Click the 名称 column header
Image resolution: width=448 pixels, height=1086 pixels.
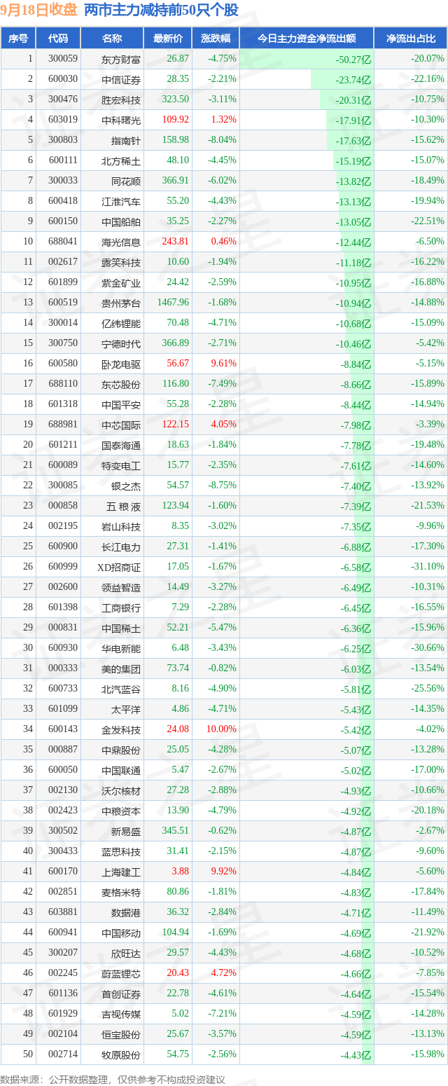coord(111,39)
